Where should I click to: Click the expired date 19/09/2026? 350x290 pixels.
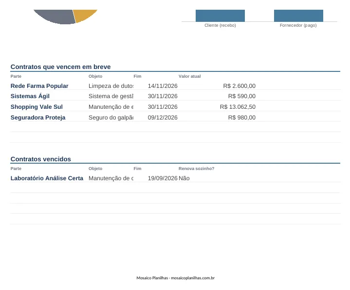click(x=163, y=178)
